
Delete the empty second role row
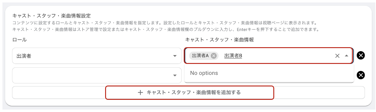[361, 75]
